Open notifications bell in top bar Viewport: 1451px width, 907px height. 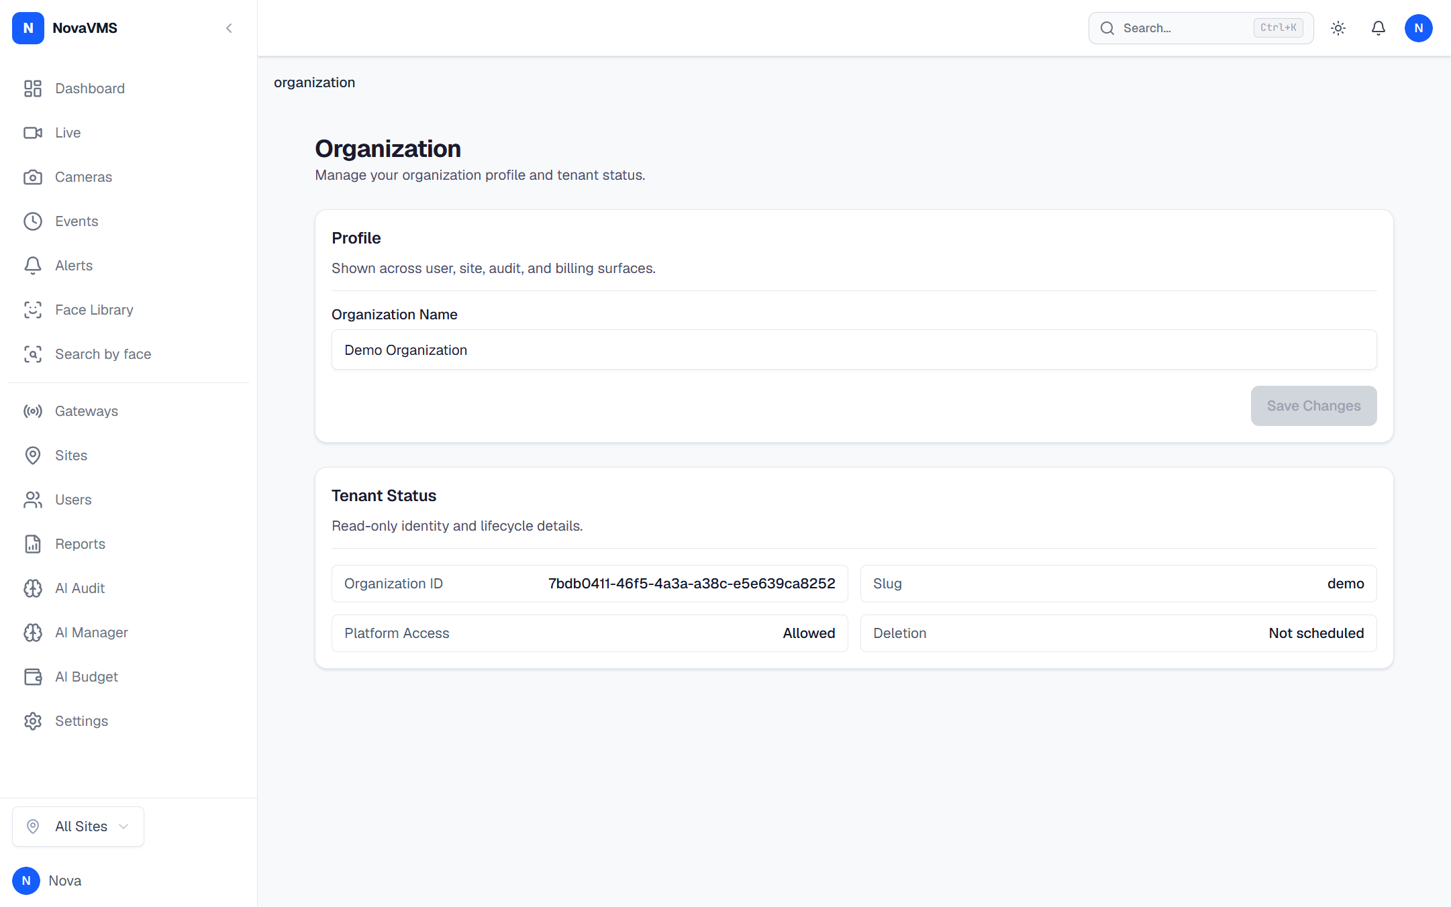1379,28
